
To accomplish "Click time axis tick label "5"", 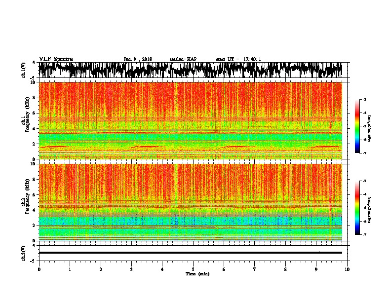I will (193, 269).
